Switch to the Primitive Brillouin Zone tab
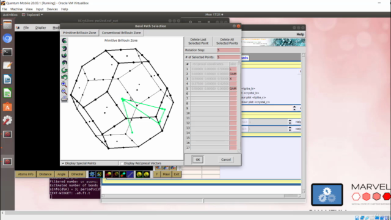The height and width of the screenshot is (220, 391). pos(79,32)
